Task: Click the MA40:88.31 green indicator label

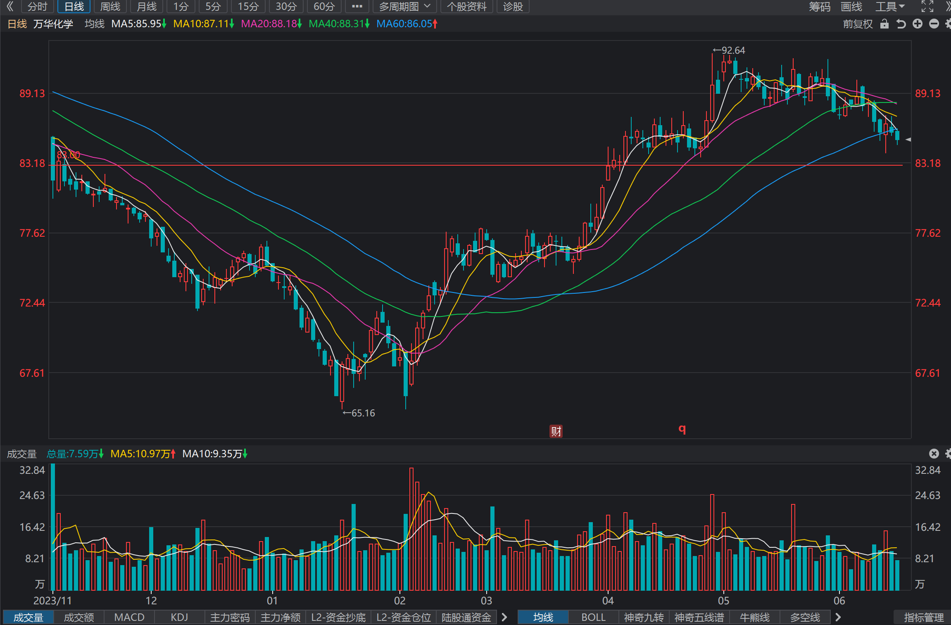Action: tap(339, 24)
